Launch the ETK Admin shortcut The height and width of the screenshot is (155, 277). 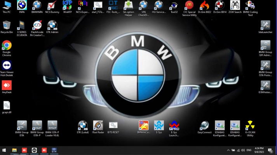pyautogui.click(x=52, y=26)
